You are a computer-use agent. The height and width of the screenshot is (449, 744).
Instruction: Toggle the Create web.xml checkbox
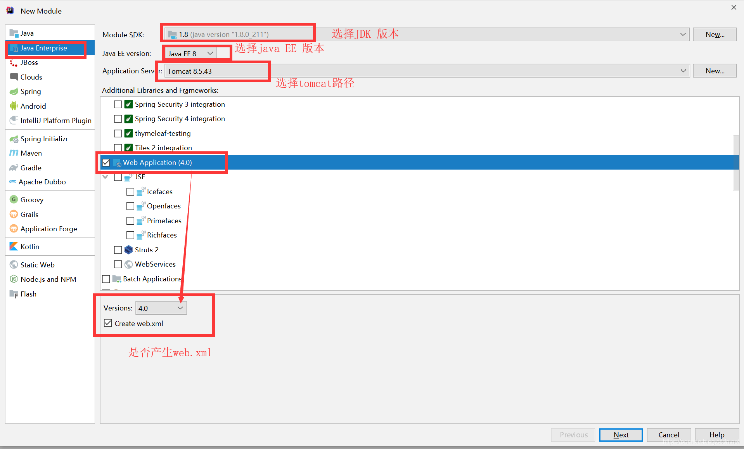pos(108,323)
